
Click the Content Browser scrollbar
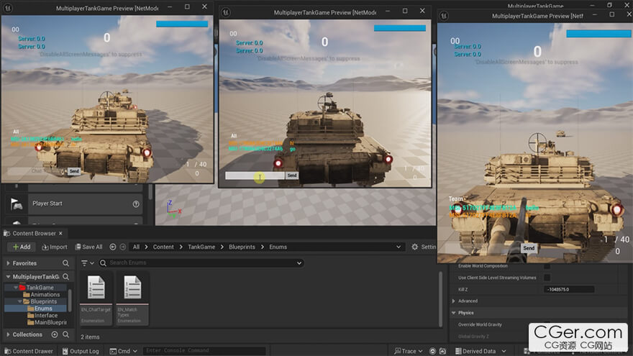(440, 298)
